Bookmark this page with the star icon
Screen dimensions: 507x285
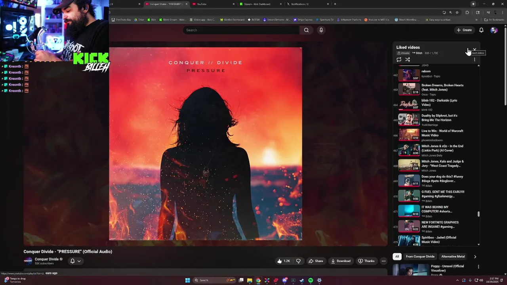point(457,12)
